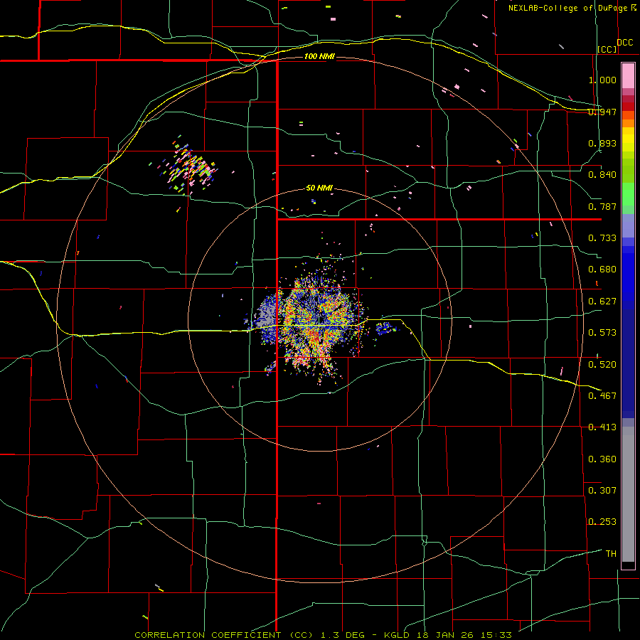The image size is (640, 640).
Task: Click the 0.680 color scale value
Action: tap(602, 270)
